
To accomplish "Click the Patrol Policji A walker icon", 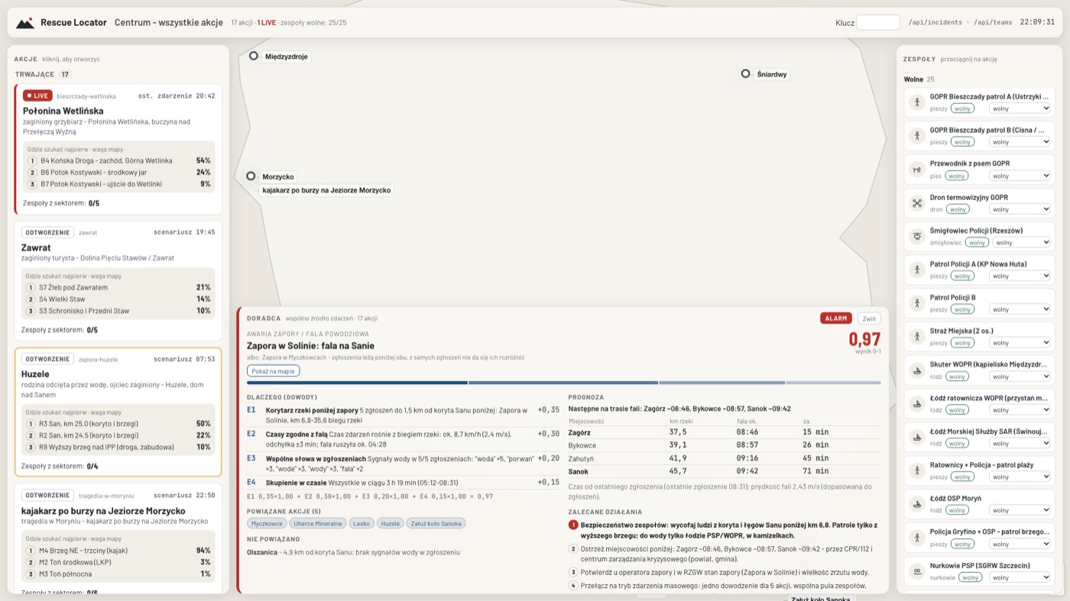I will pyautogui.click(x=916, y=270).
